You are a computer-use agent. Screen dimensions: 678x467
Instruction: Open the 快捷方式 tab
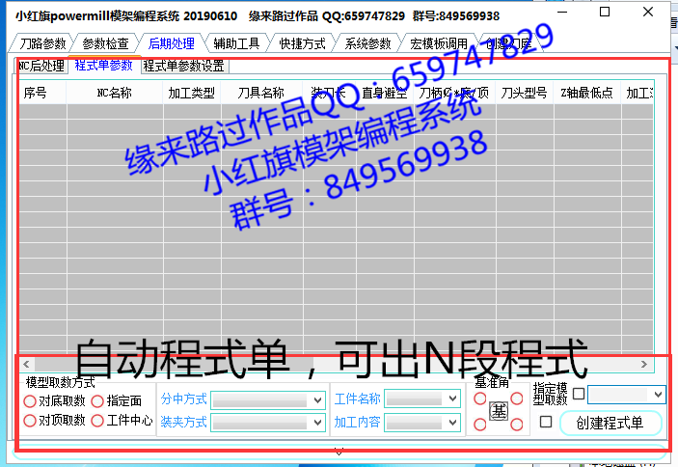pos(302,43)
